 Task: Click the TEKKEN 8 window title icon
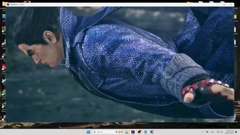[8, 4]
